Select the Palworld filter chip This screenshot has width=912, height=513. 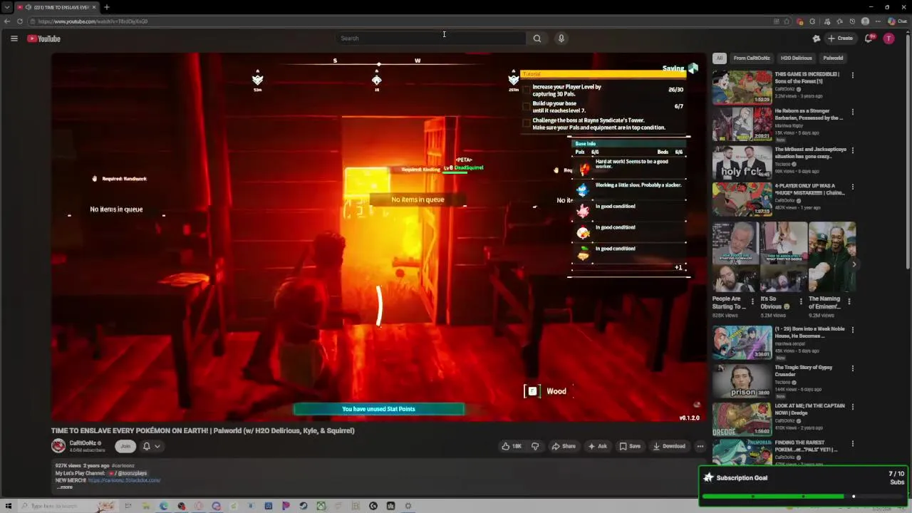coord(833,58)
